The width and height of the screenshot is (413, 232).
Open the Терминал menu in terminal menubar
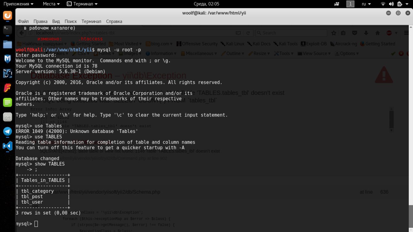point(91,21)
